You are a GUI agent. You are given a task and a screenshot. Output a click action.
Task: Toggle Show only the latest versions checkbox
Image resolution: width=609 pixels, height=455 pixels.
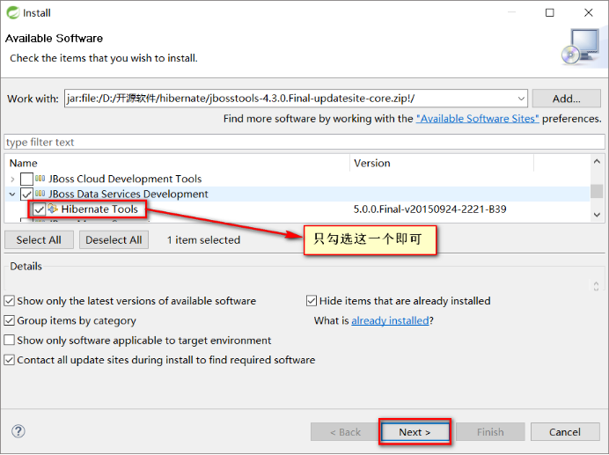click(10, 301)
